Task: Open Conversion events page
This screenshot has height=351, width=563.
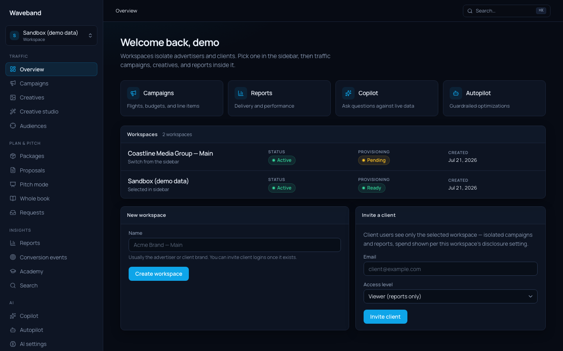Action: click(51, 257)
